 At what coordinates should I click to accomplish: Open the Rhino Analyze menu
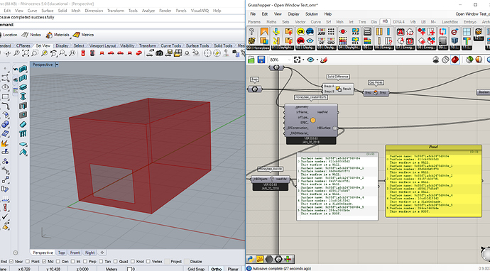(x=148, y=11)
